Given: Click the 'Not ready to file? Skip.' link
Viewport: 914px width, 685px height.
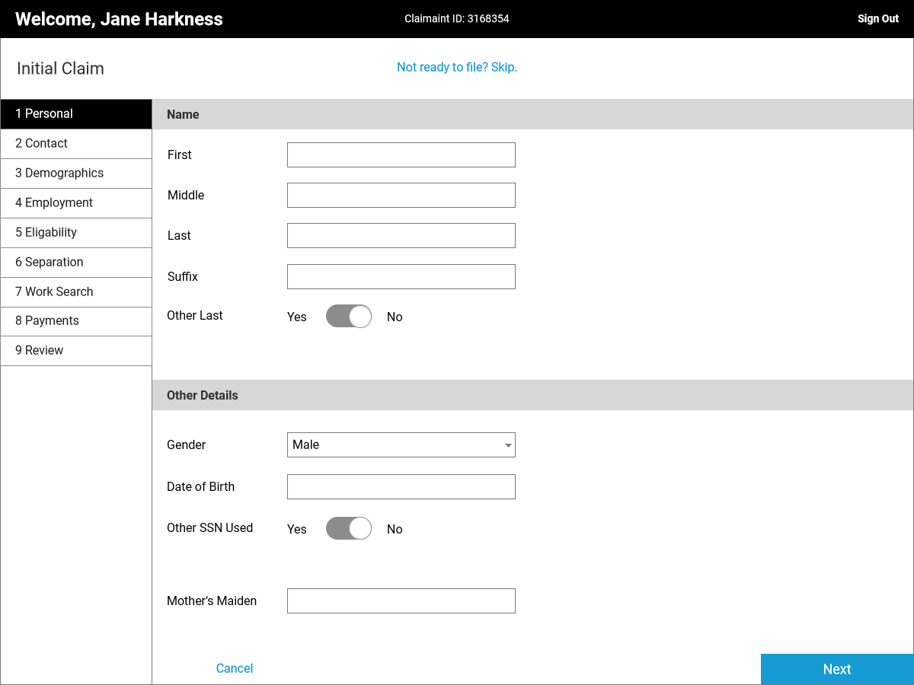Looking at the screenshot, I should [x=457, y=67].
